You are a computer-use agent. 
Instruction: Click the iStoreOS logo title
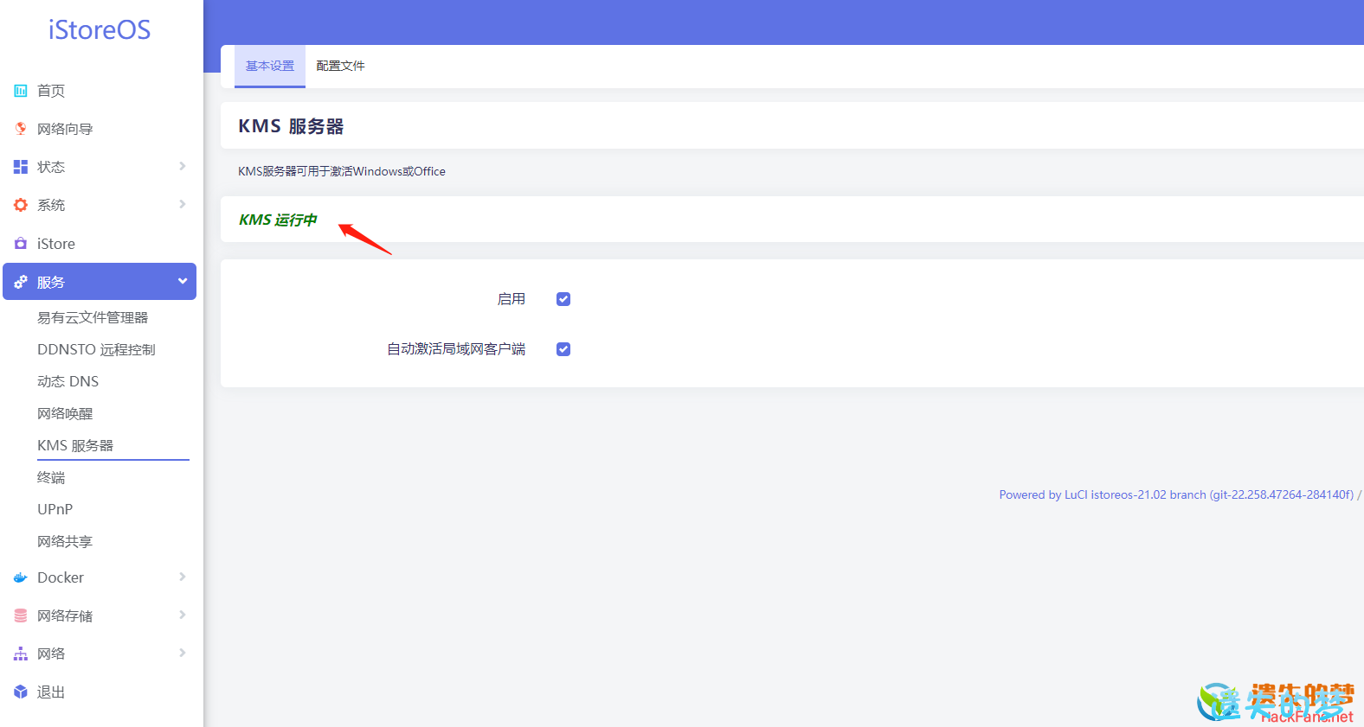pos(100,30)
